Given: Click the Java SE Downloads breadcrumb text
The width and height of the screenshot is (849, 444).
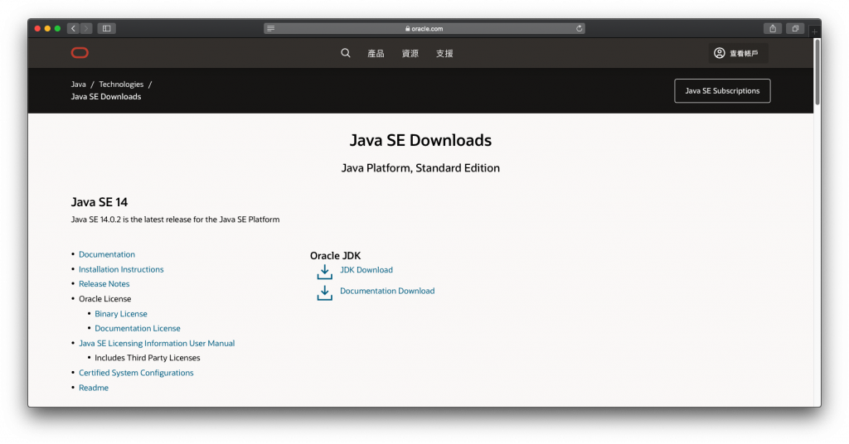Looking at the screenshot, I should pyautogui.click(x=105, y=97).
